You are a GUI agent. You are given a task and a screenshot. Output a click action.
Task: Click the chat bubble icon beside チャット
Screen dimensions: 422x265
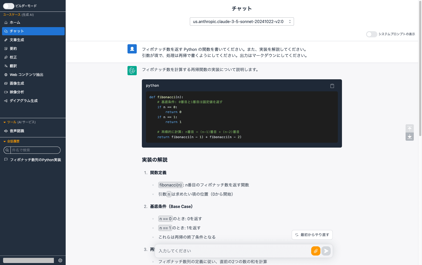click(6, 31)
